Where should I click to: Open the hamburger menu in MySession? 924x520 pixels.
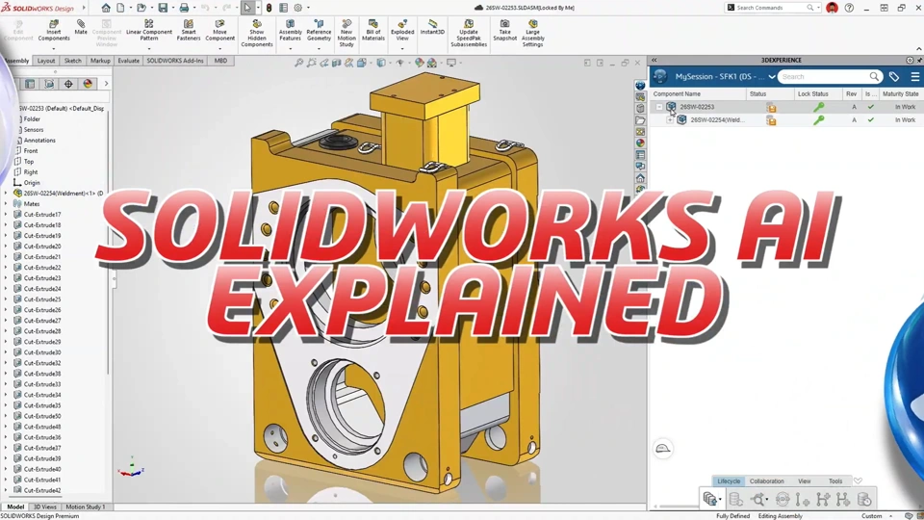pyautogui.click(x=914, y=77)
